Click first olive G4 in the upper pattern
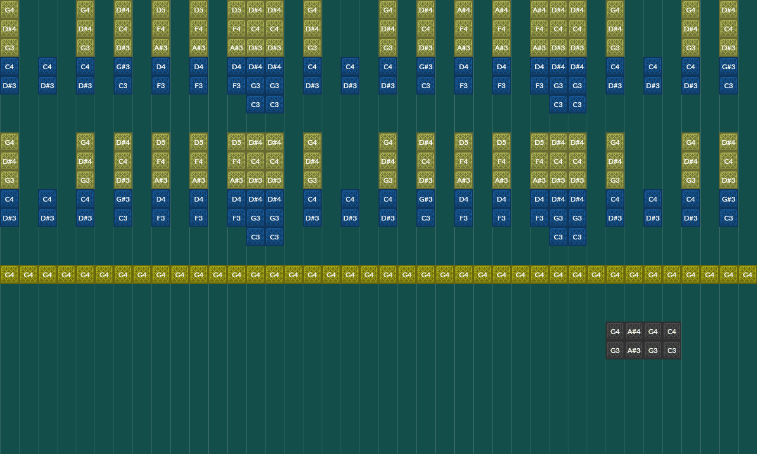 (9, 10)
